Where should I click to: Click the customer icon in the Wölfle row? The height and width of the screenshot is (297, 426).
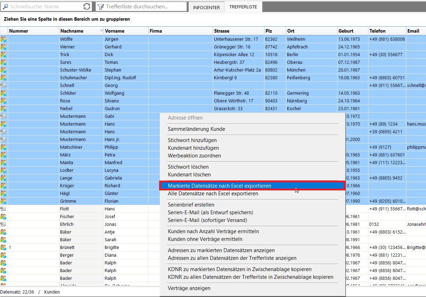[4, 39]
